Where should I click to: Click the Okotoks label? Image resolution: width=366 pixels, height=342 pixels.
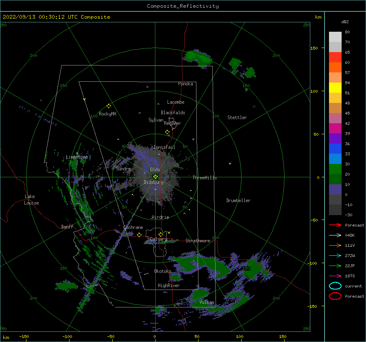click(x=163, y=271)
